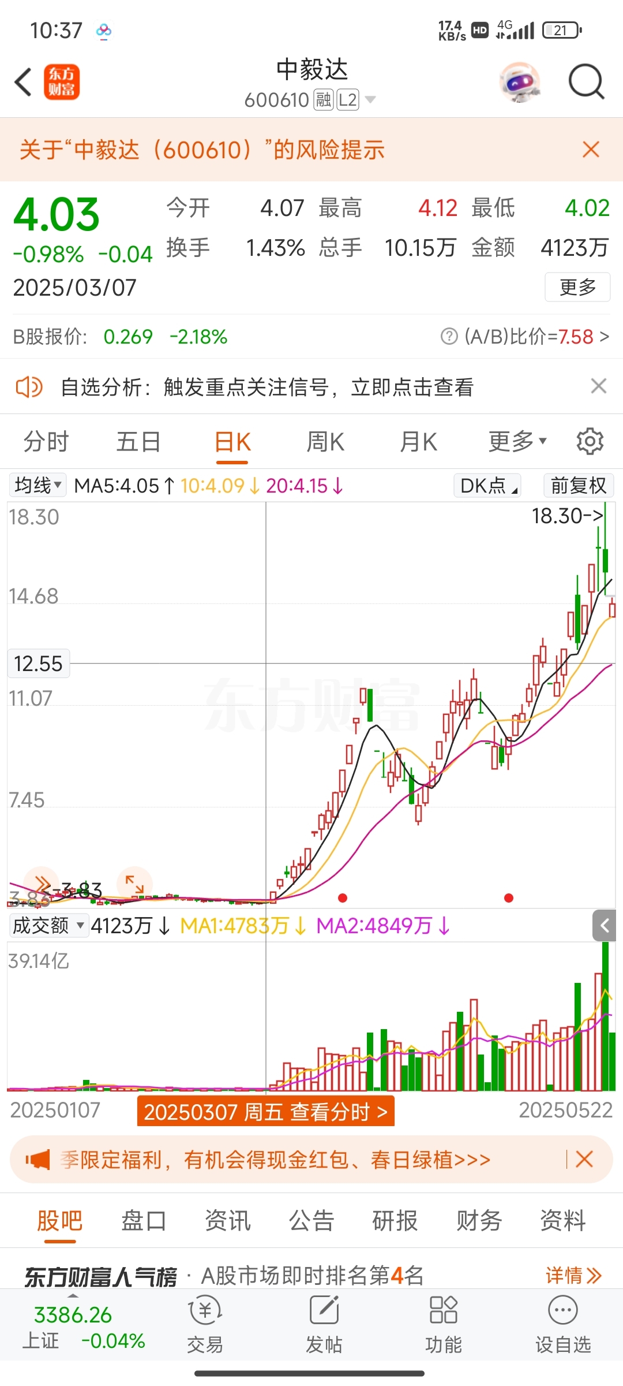Tap the second red signal dot

tap(509, 898)
